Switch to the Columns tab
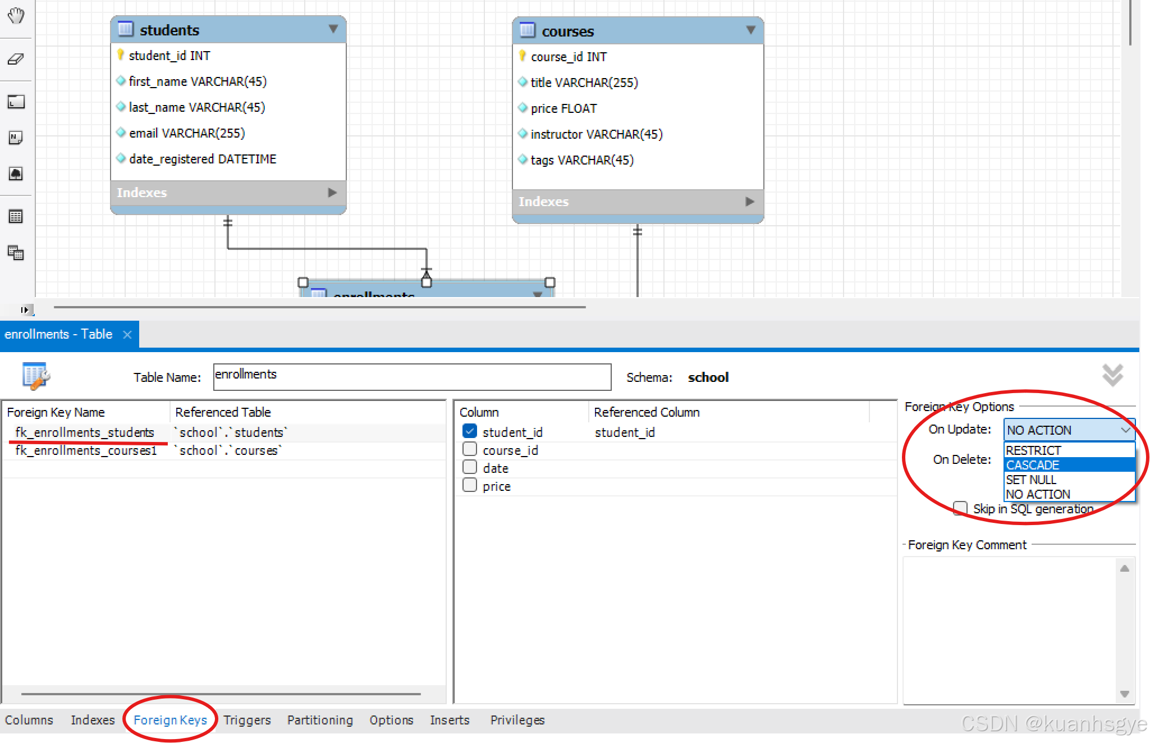Image resolution: width=1150 pixels, height=743 pixels. [29, 720]
